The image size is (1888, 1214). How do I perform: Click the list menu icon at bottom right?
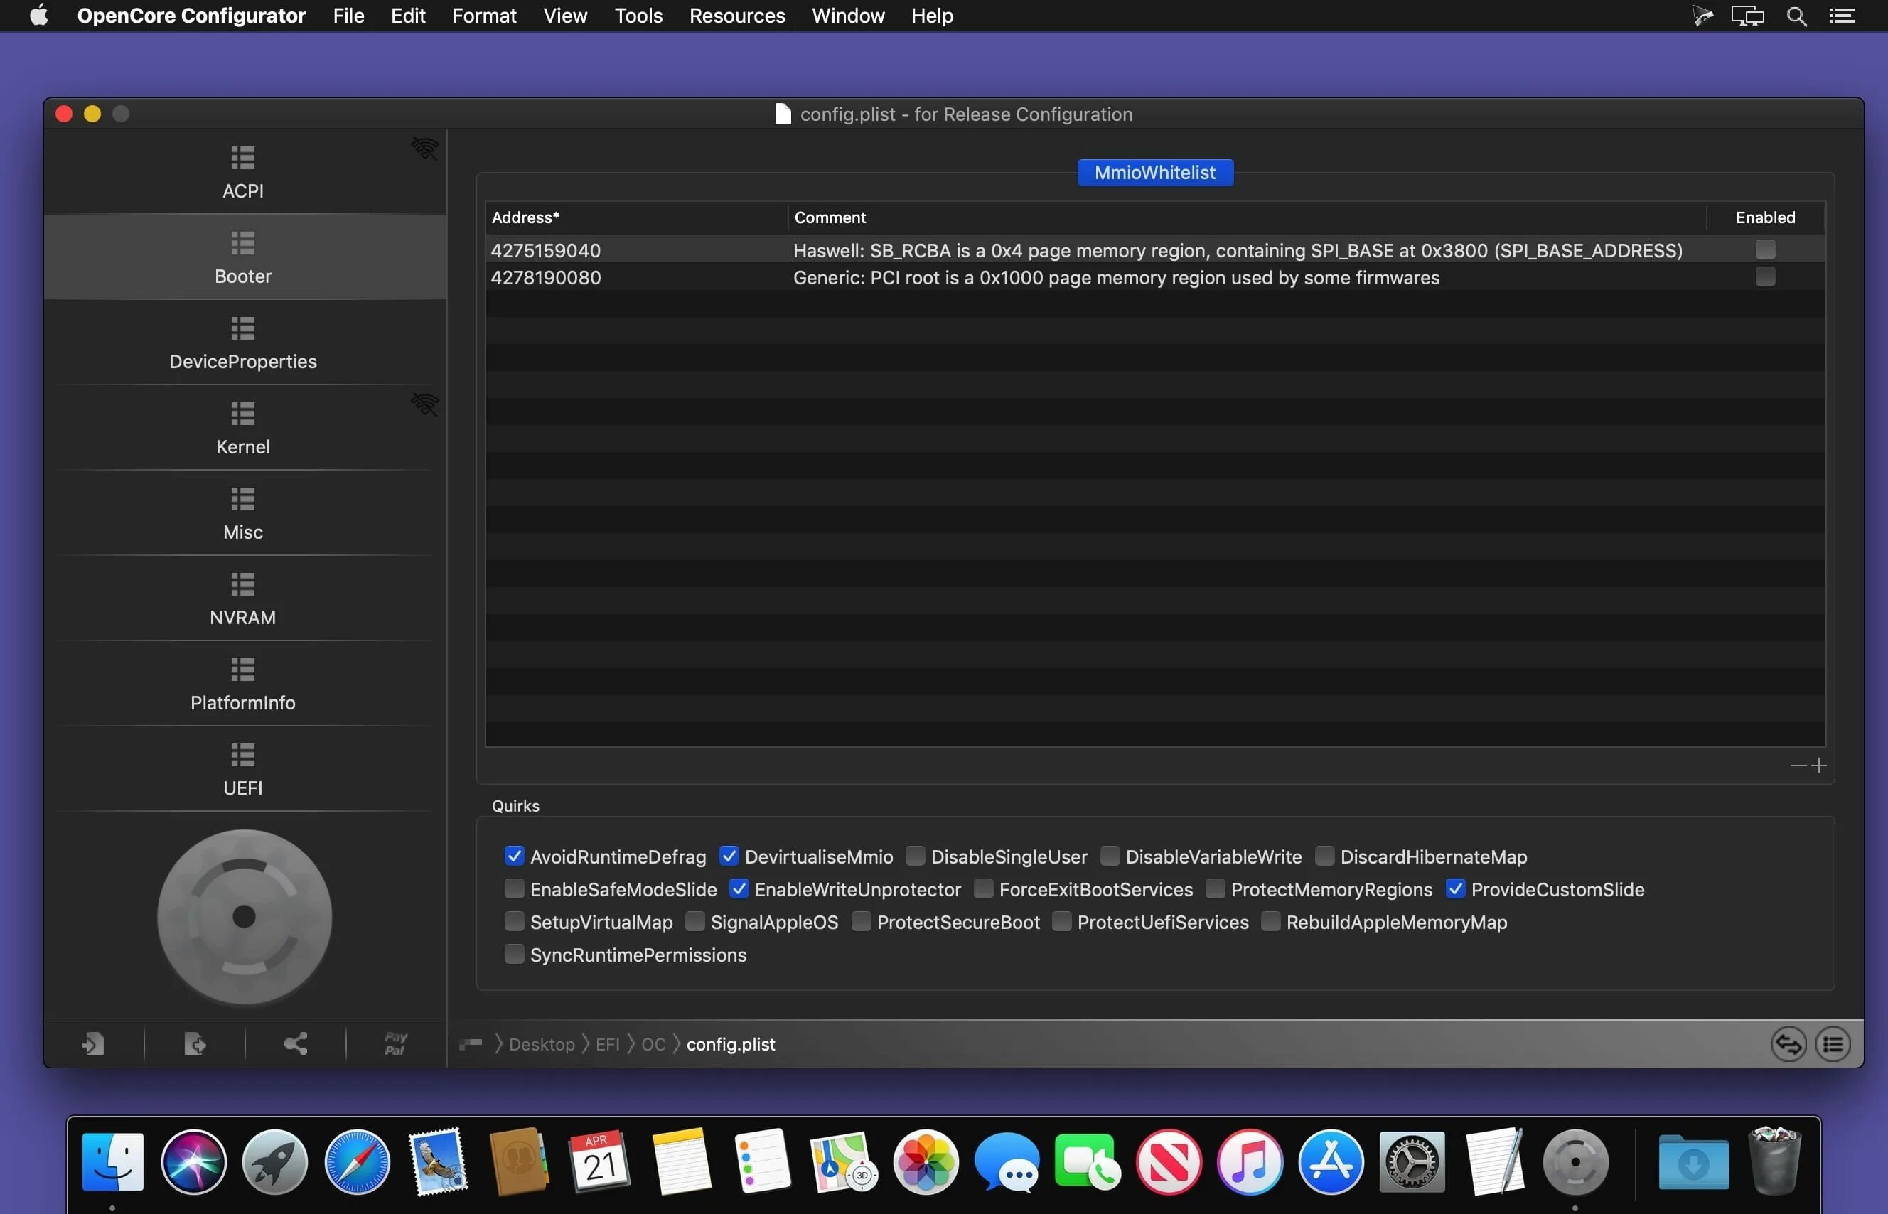point(1835,1043)
